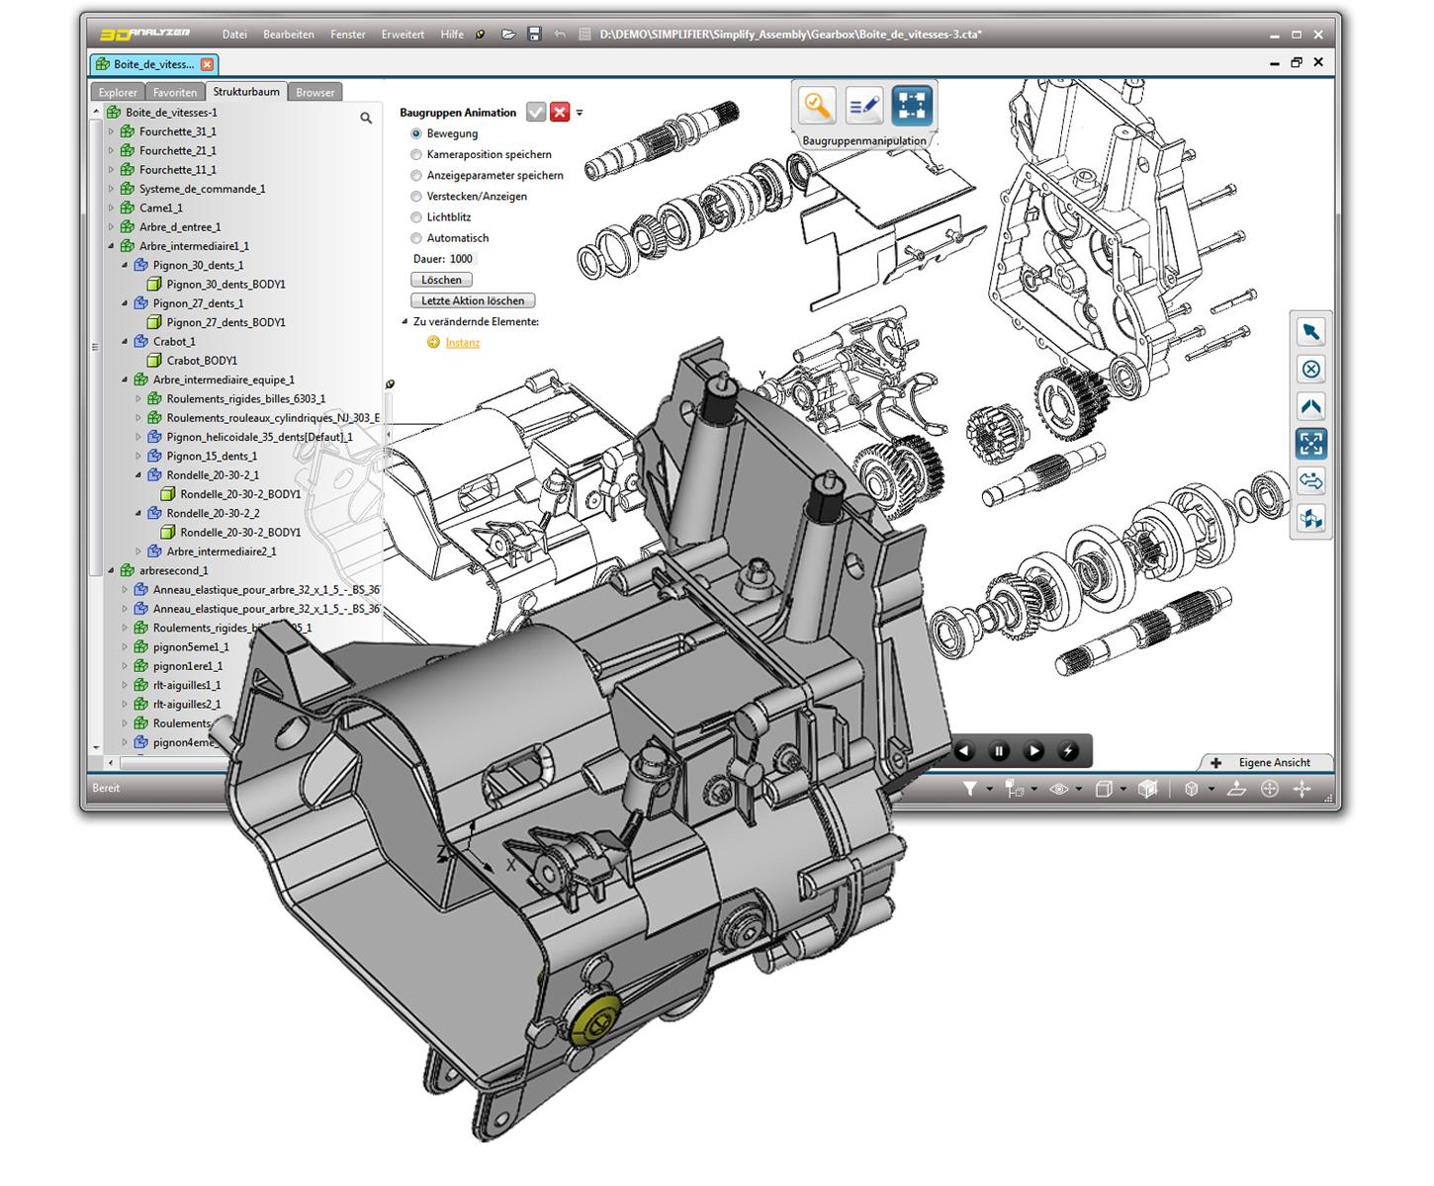This screenshot has width=1434, height=1186.
Task: Collapse Zu verändernde Elemente section
Action: click(404, 322)
